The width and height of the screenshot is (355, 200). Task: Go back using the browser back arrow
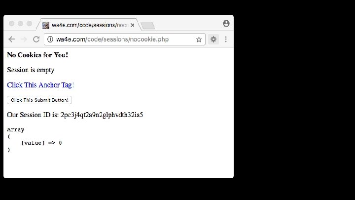(x=11, y=39)
